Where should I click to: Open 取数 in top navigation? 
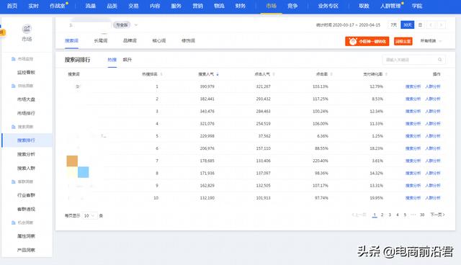pos(364,6)
